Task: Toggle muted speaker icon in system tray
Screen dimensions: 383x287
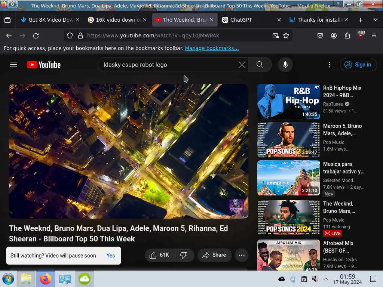Action: coord(315,279)
